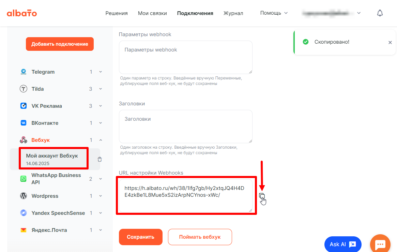Image resolution: width=397 pixels, height=252 pixels.
Task: Click the Поймать вебхук button
Action: (200, 237)
